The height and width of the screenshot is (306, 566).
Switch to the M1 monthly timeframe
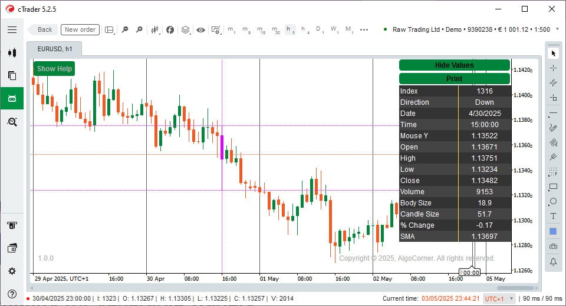[349, 30]
